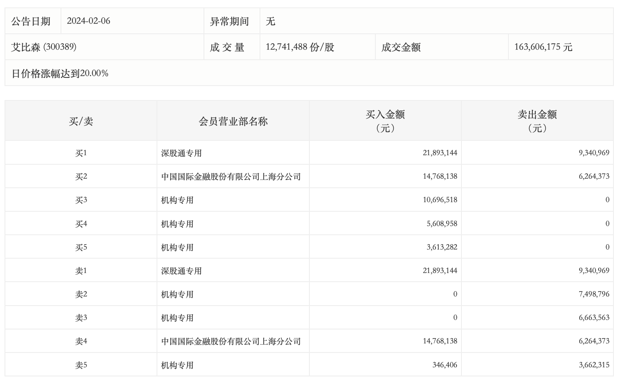Click the turnover value 163,606,175 元
Screen dimensions: 618x383
[543, 47]
